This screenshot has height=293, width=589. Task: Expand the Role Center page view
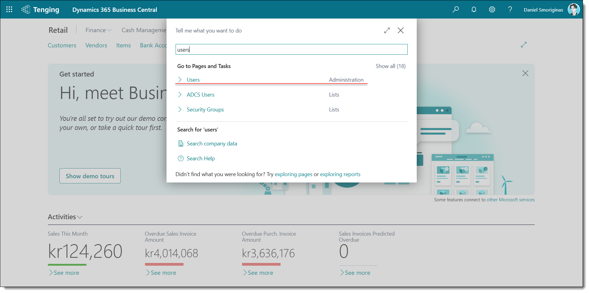pyautogui.click(x=524, y=45)
